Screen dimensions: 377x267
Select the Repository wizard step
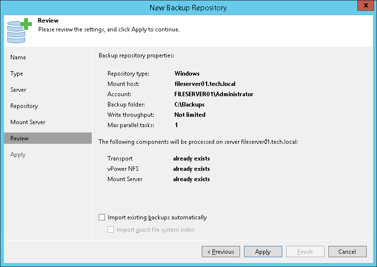tap(24, 106)
